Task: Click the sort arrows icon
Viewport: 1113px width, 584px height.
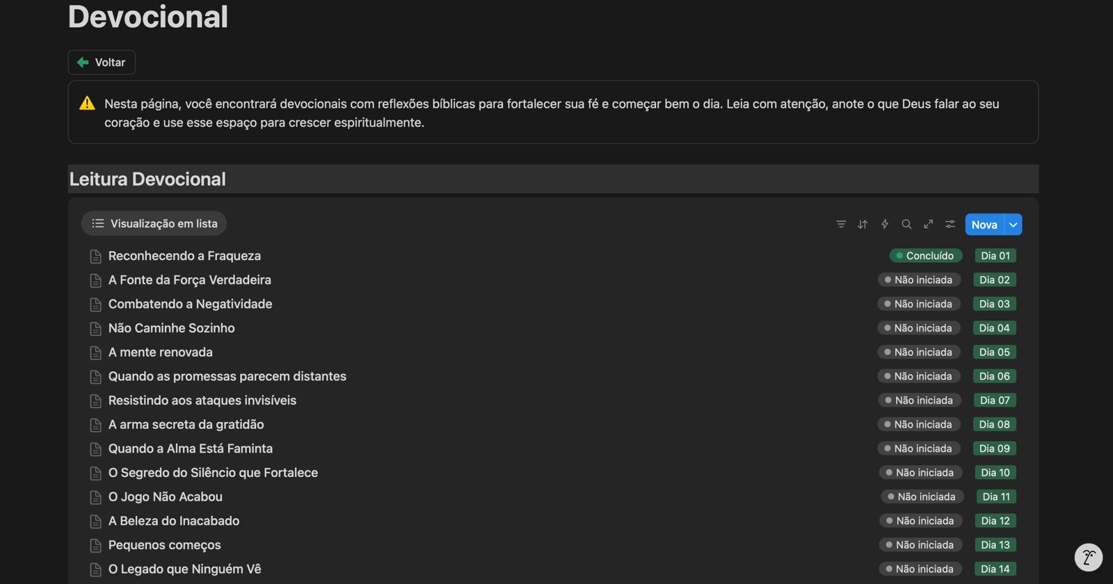Action: (x=863, y=224)
